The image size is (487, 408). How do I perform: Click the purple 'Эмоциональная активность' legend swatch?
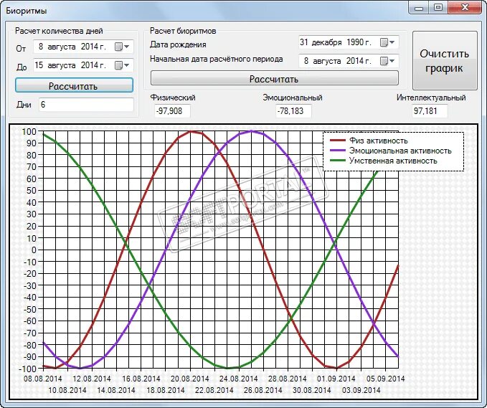[338, 151]
